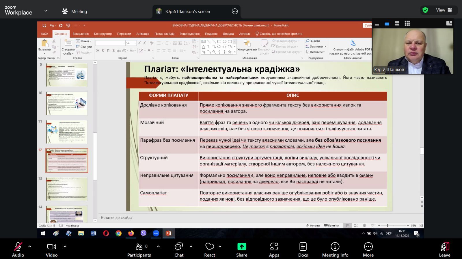Click the React heart icon
The height and width of the screenshot is (259, 462).
tap(209, 247)
